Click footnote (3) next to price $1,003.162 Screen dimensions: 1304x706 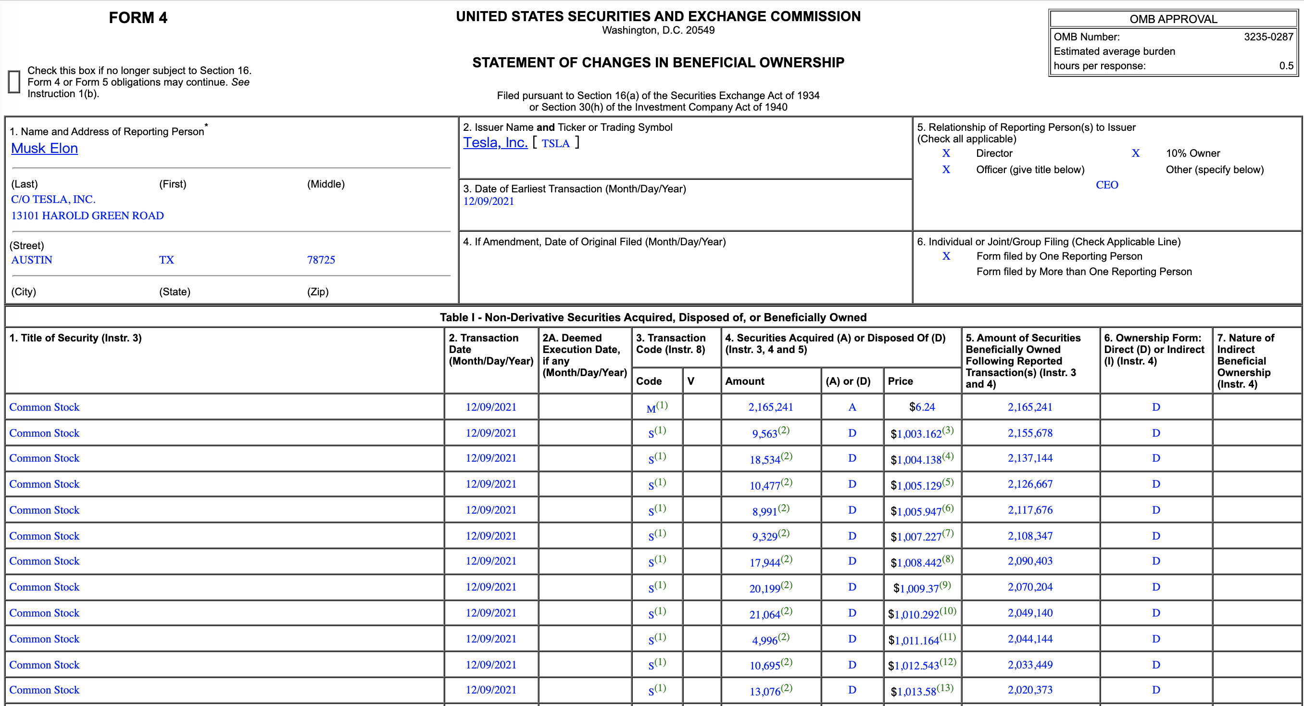click(948, 430)
